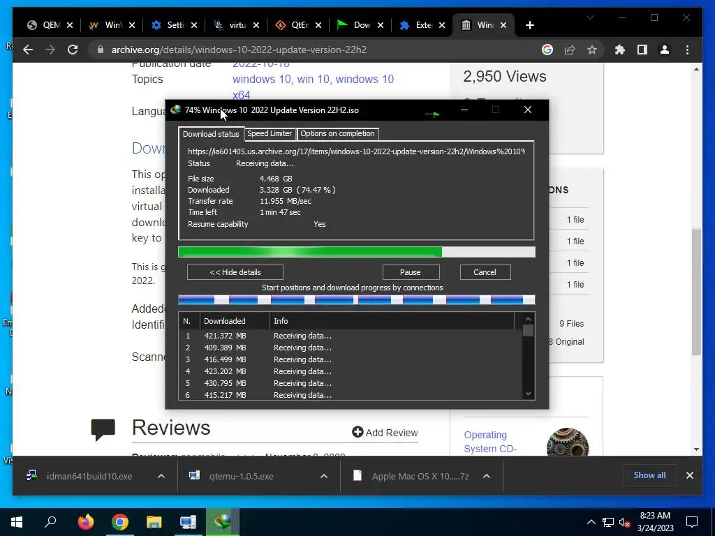Open Chrome's three-dot menu

tap(687, 50)
